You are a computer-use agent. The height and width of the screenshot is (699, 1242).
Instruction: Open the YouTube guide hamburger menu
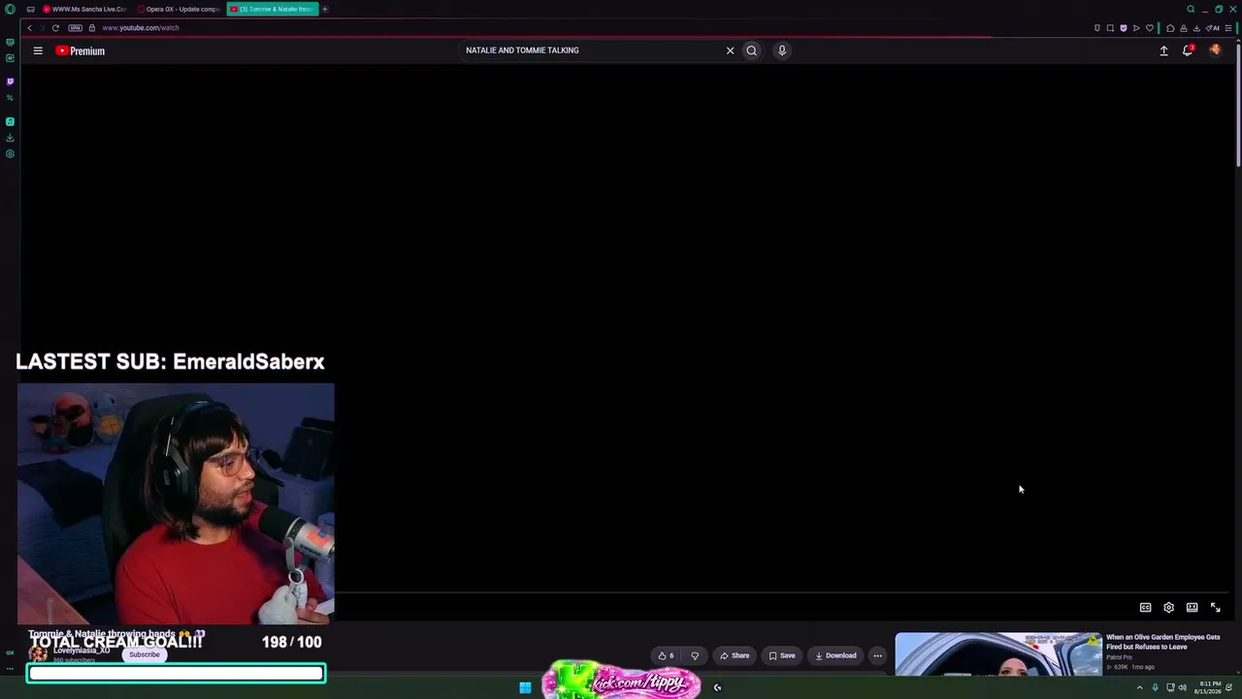(38, 50)
